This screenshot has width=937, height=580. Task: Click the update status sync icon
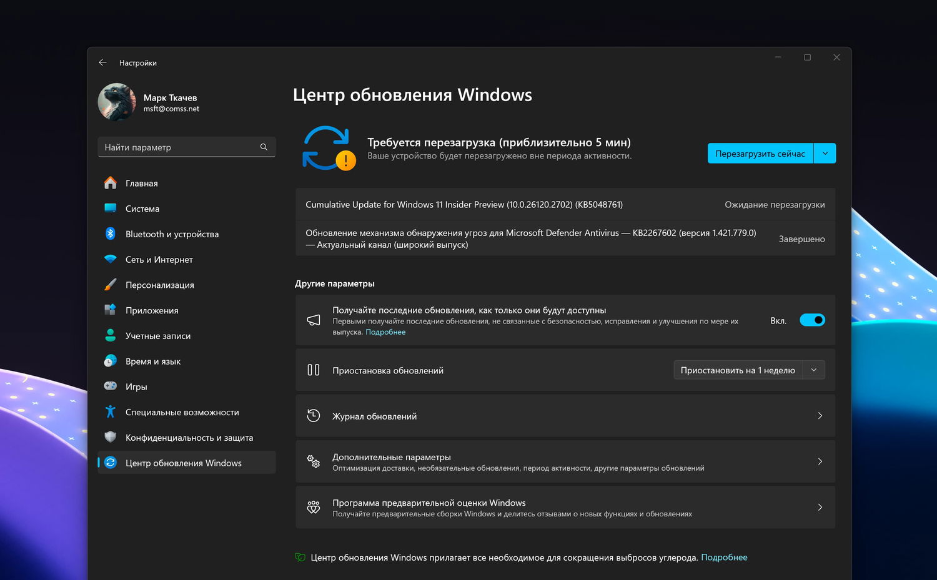[x=329, y=149]
